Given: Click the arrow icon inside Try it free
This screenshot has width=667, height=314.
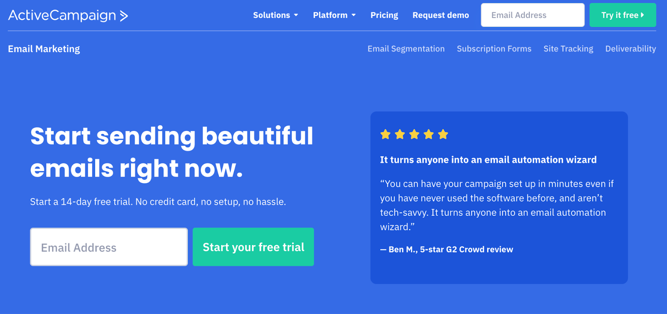Looking at the screenshot, I should pos(643,15).
